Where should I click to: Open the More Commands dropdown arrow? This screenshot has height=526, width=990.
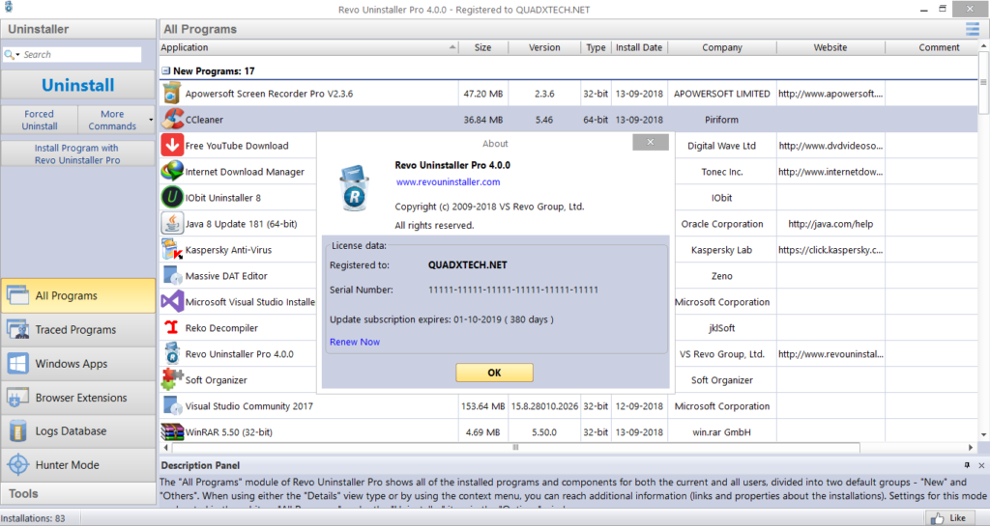click(x=150, y=120)
